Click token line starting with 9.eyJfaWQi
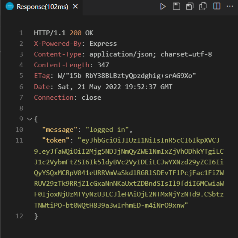Viewport: 238px width, 238px height. (129, 152)
